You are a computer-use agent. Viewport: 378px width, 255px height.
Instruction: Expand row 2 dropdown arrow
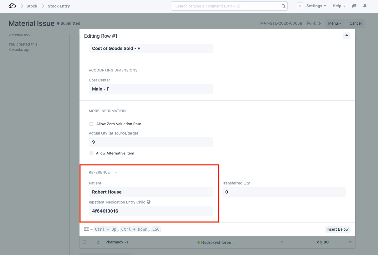350,242
